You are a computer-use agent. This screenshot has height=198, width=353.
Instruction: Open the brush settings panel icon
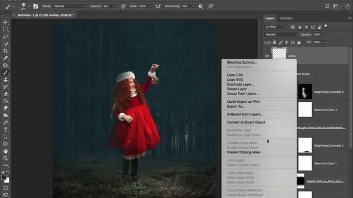point(35,6)
